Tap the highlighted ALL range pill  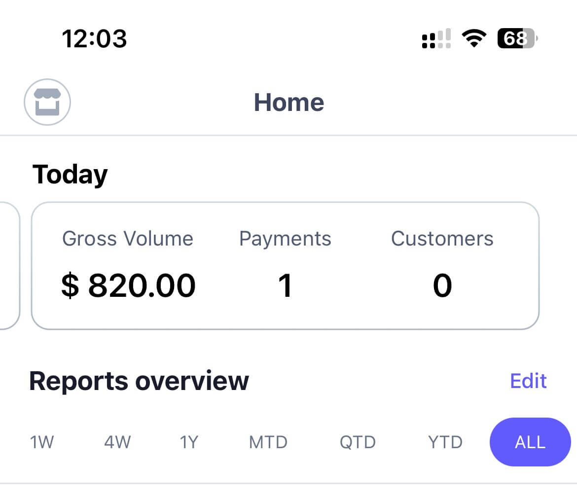pyautogui.click(x=530, y=442)
